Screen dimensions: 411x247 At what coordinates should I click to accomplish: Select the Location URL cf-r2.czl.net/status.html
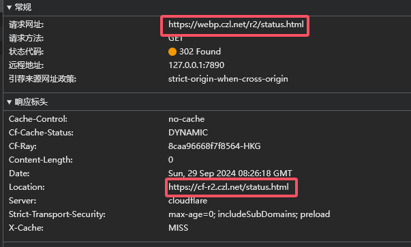228,187
